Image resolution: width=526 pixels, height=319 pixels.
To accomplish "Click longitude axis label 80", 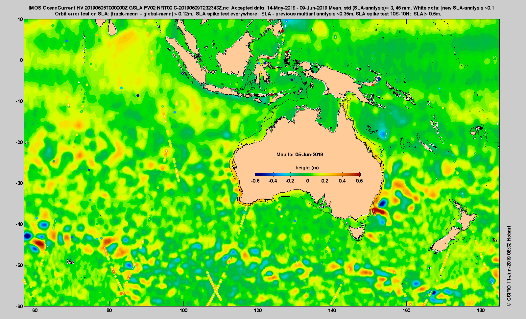I will coord(109,310).
